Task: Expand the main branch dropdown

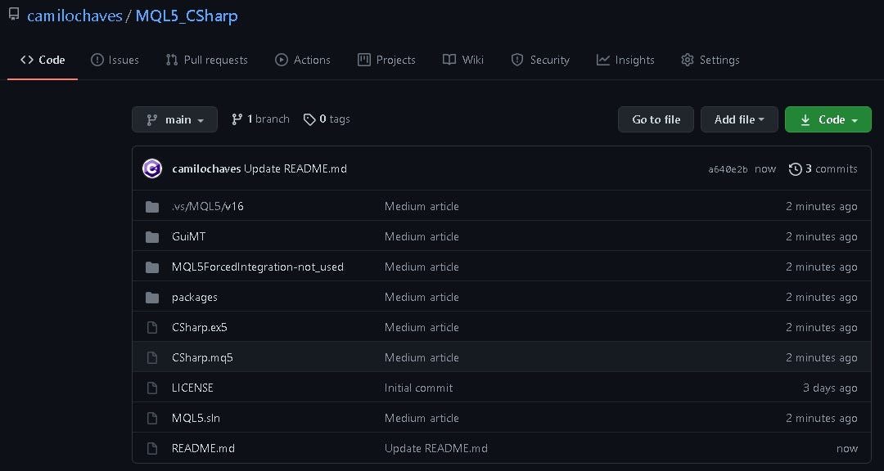Action: (175, 119)
